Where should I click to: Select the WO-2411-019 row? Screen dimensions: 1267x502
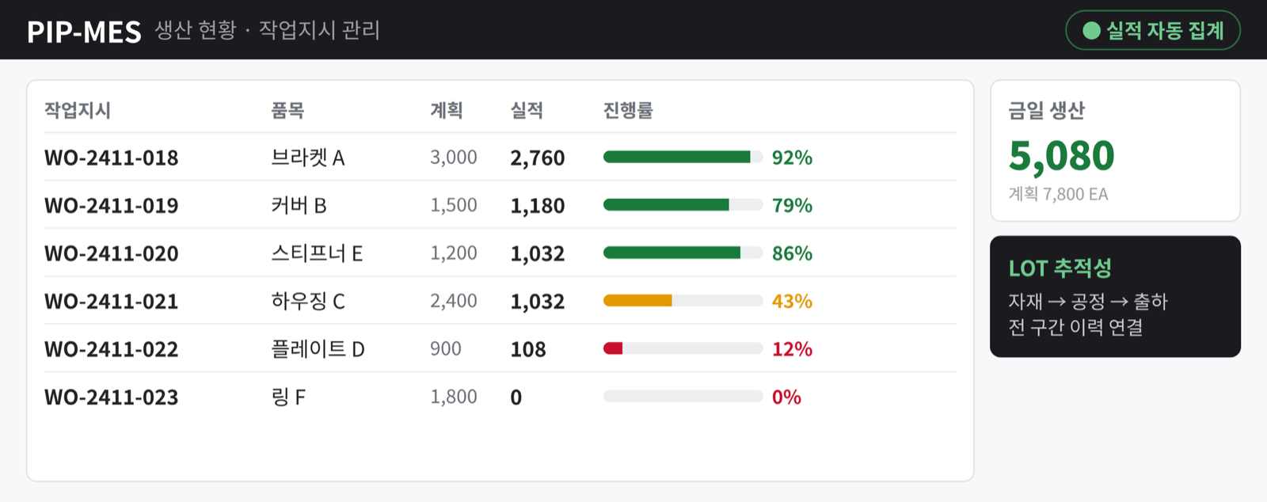click(x=500, y=205)
